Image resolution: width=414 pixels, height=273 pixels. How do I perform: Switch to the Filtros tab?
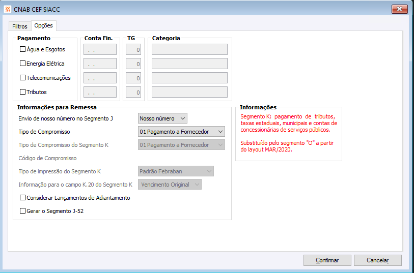pyautogui.click(x=20, y=26)
